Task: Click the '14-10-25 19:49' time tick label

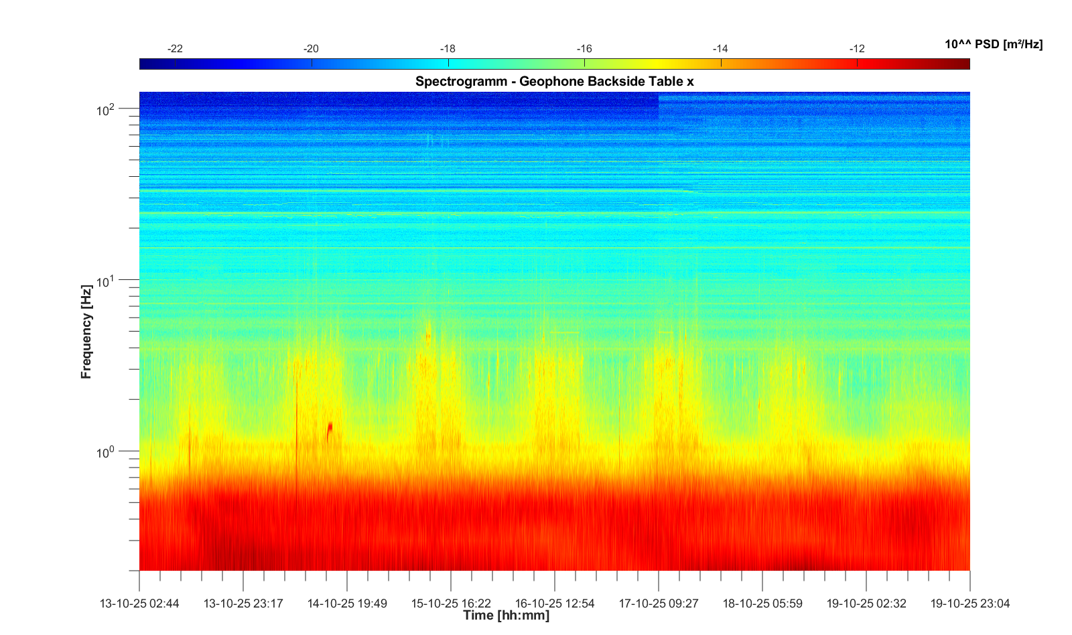Action: pos(347,604)
